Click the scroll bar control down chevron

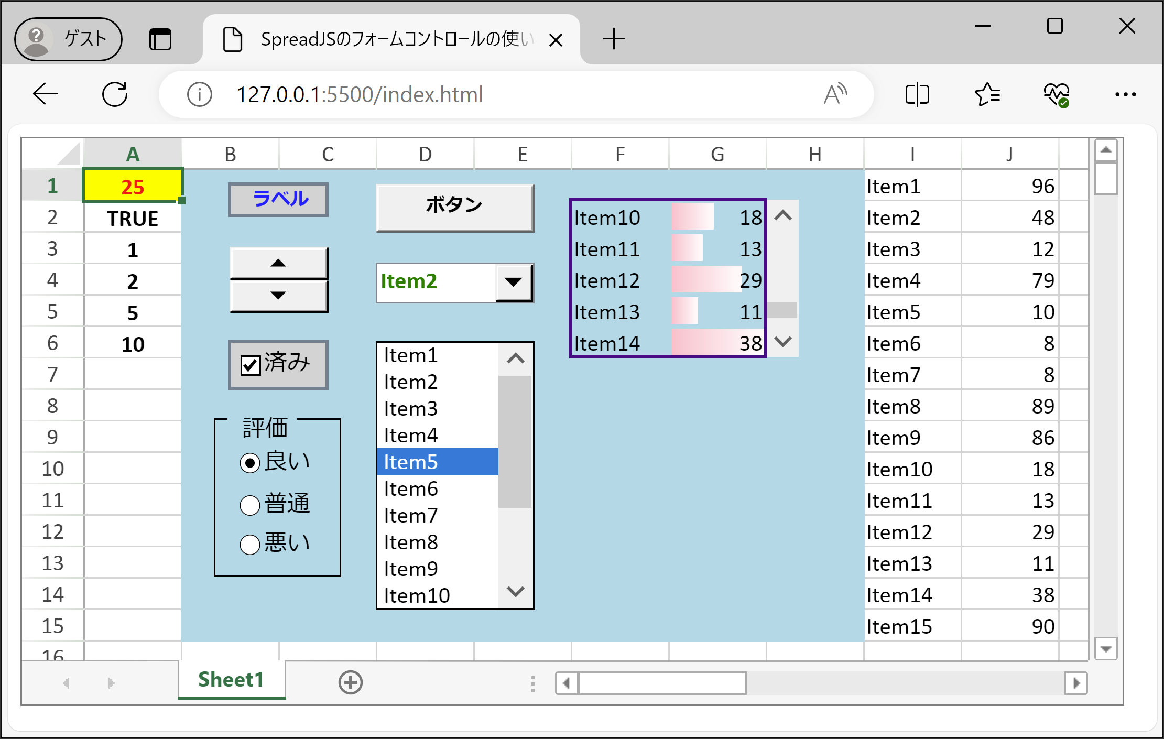(783, 342)
